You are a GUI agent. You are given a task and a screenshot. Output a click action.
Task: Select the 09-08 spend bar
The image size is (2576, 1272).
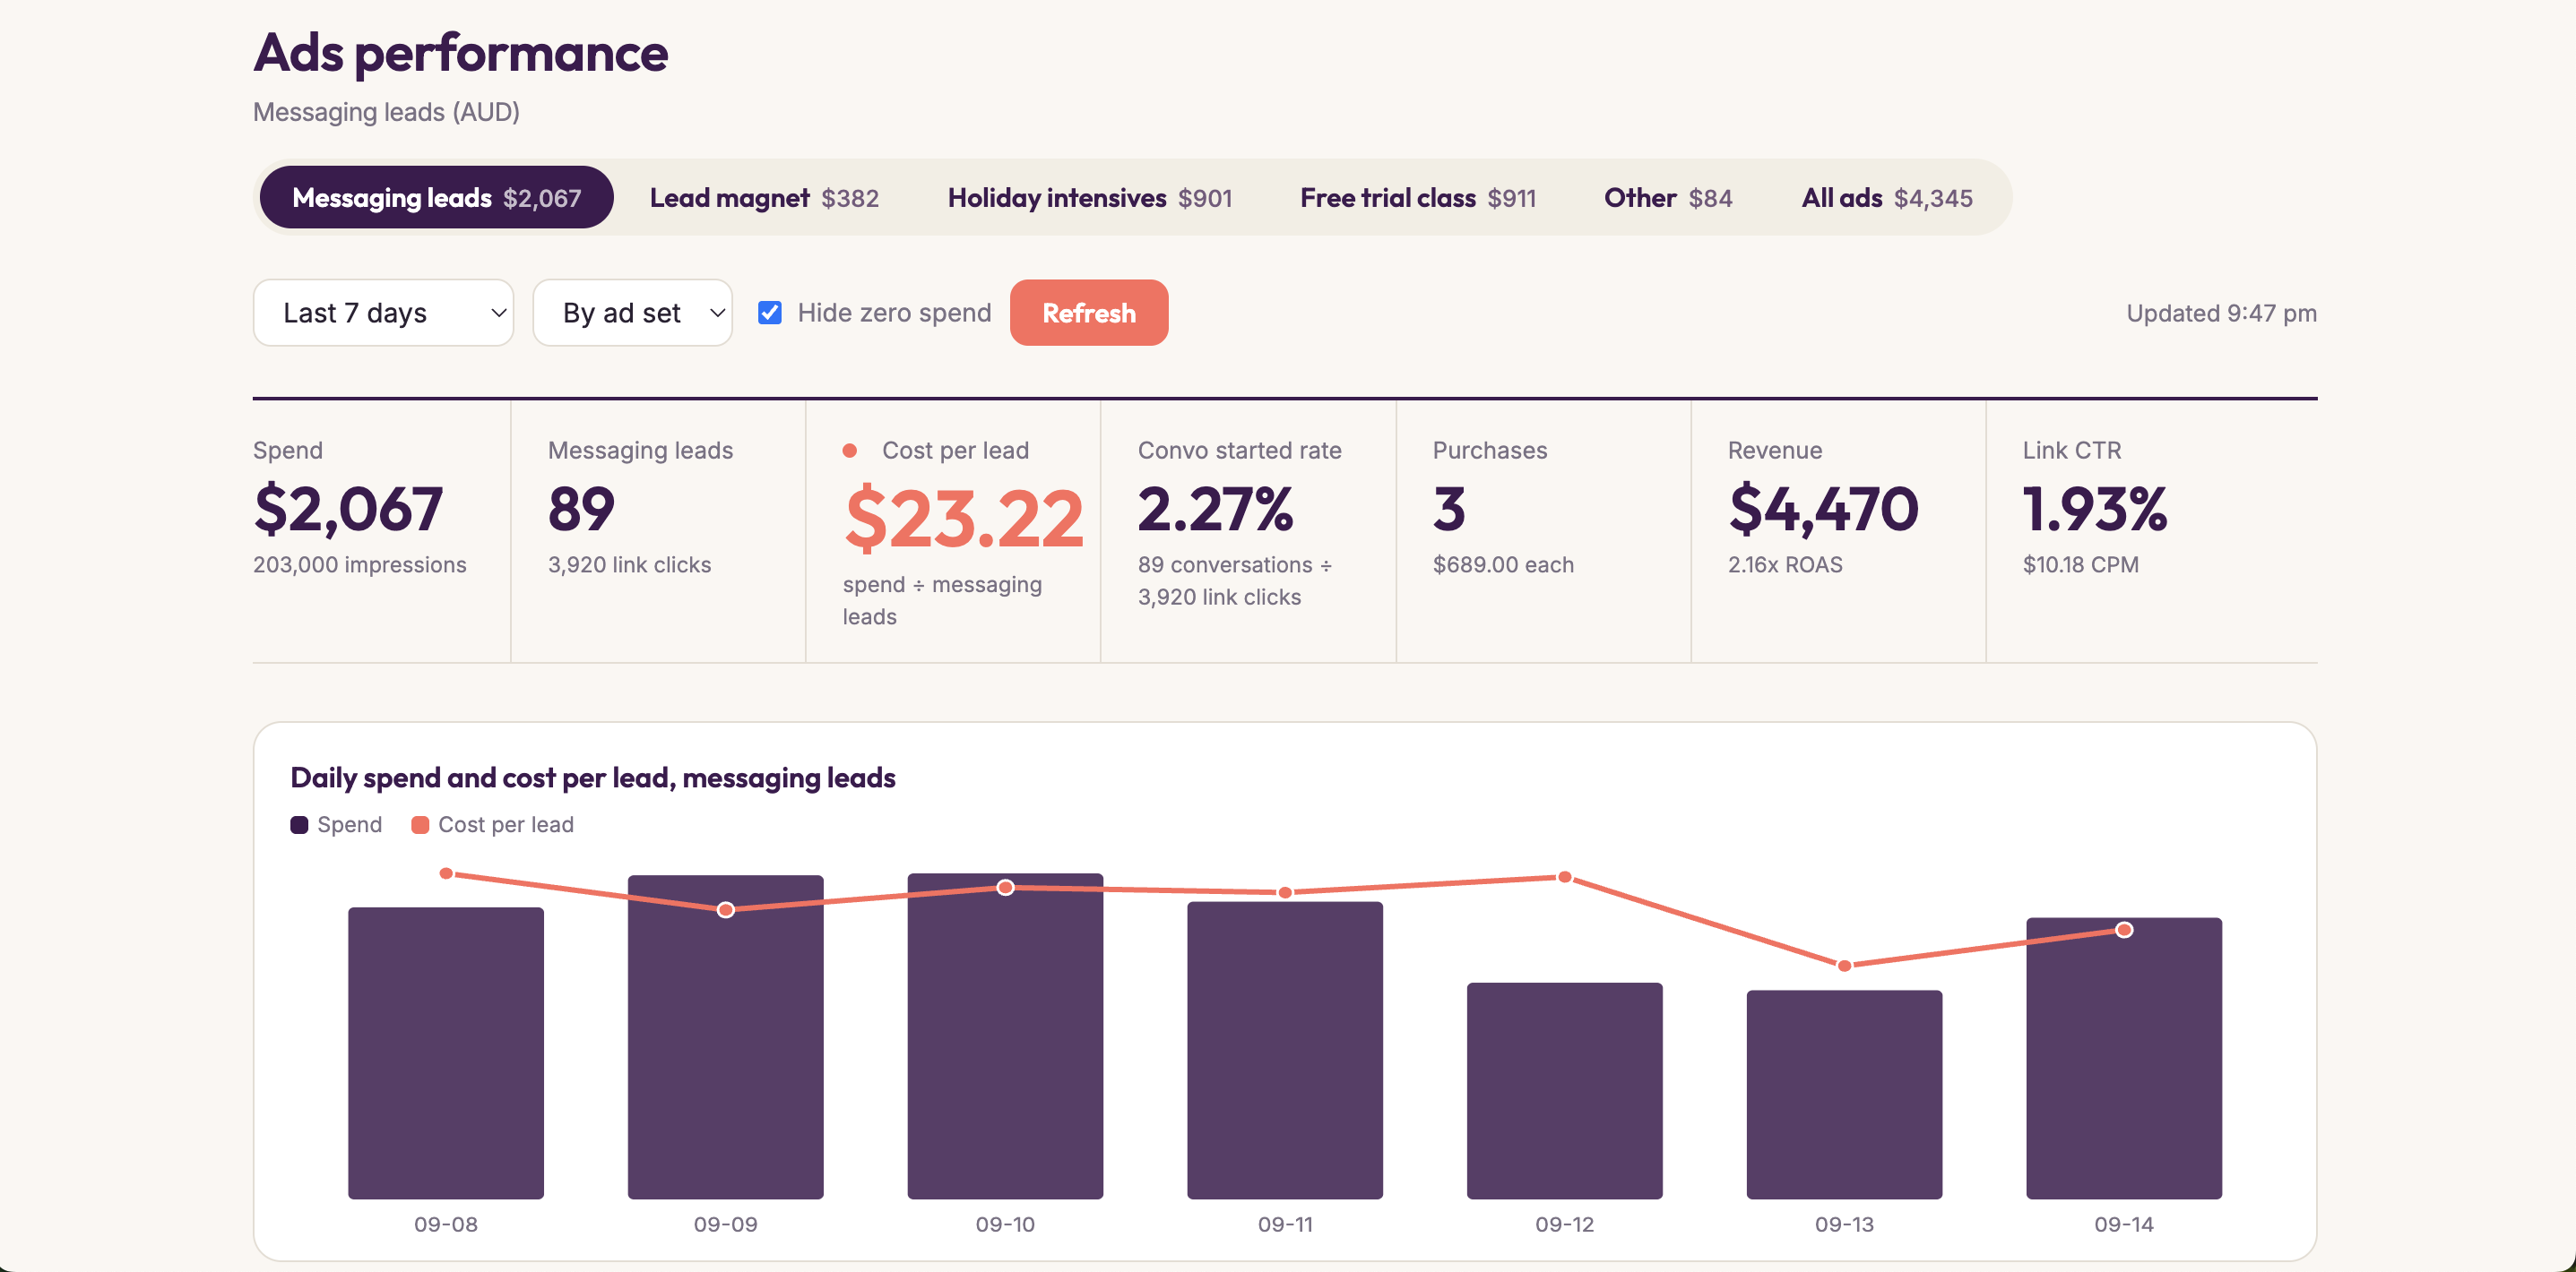click(x=445, y=1053)
